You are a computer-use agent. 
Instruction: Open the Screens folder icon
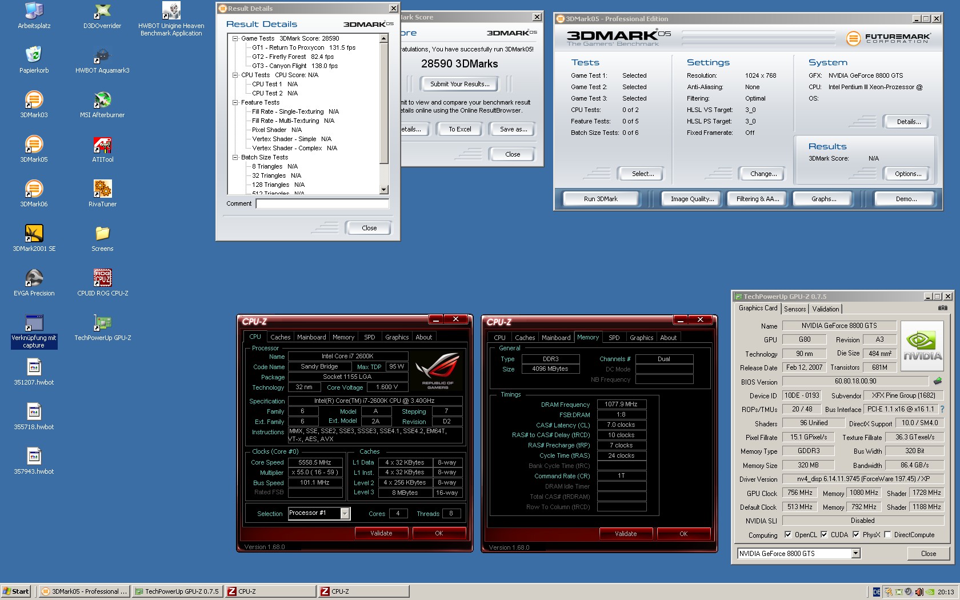coord(102,233)
